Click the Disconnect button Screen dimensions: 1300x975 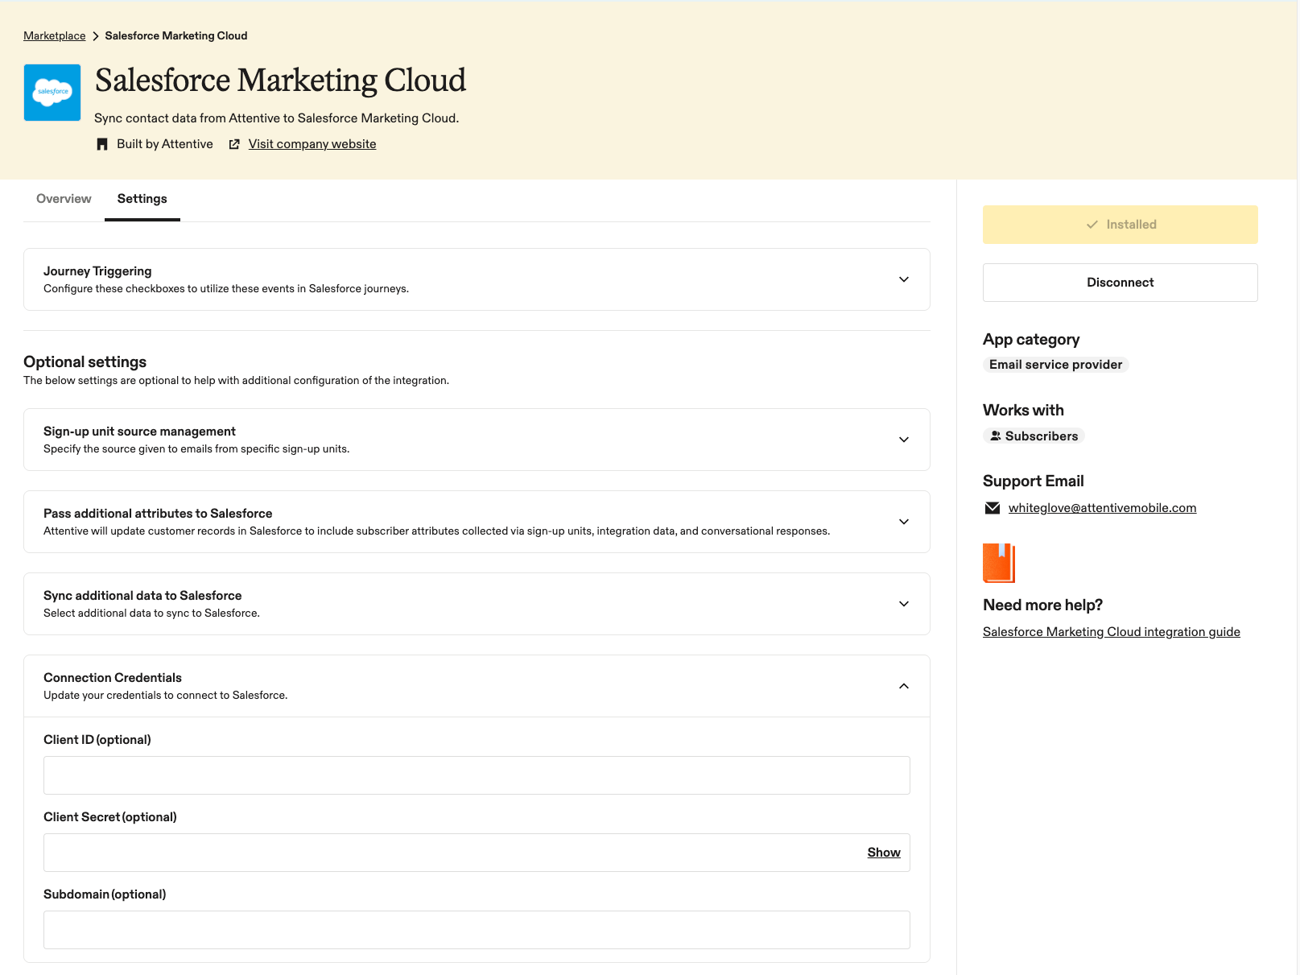(1120, 283)
